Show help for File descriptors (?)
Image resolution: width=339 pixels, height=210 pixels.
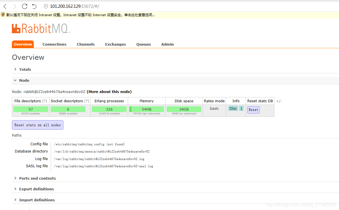(45, 101)
